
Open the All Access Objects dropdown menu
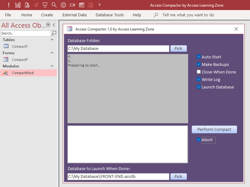(48, 25)
